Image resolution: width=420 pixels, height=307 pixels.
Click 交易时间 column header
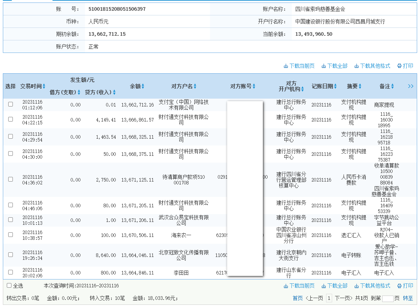point(31,86)
